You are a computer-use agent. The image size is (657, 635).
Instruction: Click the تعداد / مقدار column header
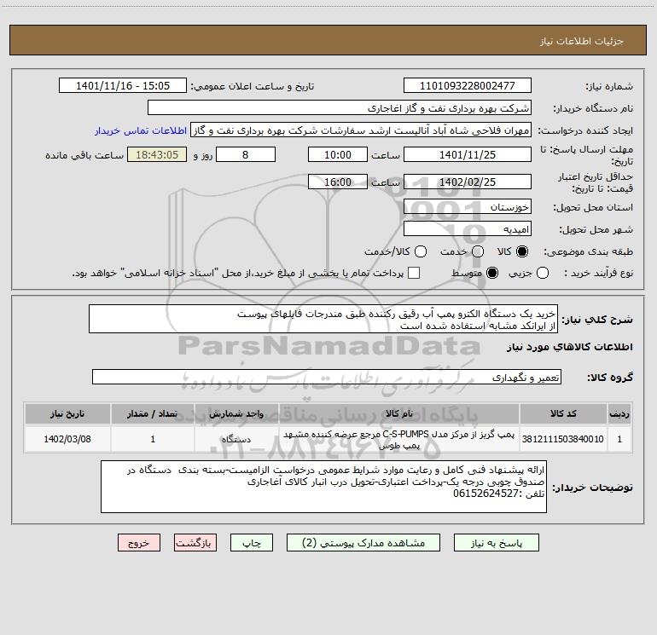153,413
